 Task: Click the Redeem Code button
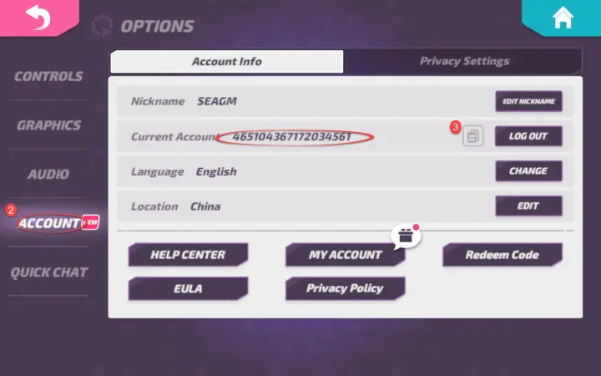click(x=502, y=255)
